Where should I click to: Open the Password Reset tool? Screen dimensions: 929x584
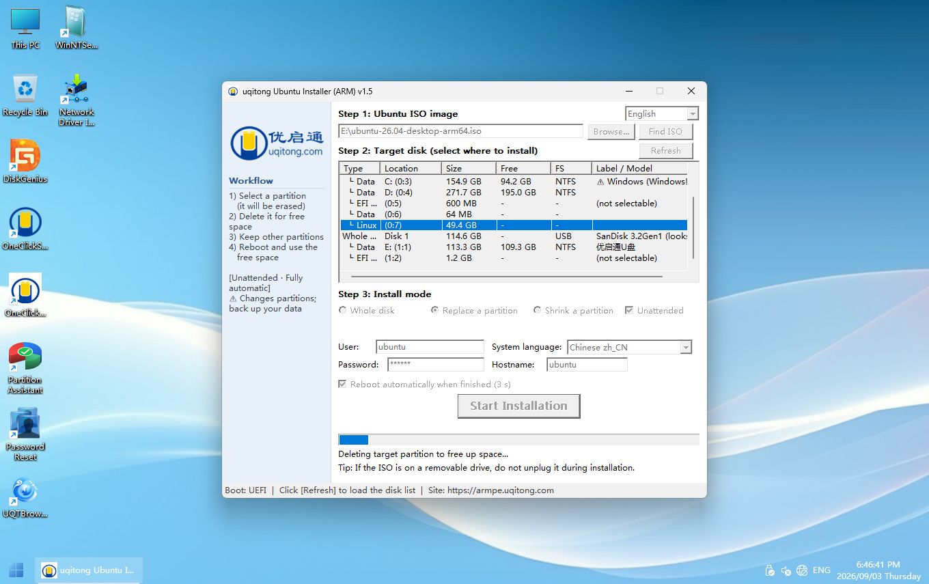(25, 435)
